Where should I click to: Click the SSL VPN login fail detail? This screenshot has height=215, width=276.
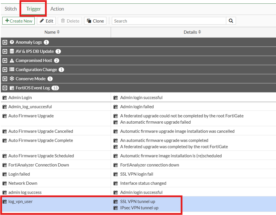coord(137,174)
